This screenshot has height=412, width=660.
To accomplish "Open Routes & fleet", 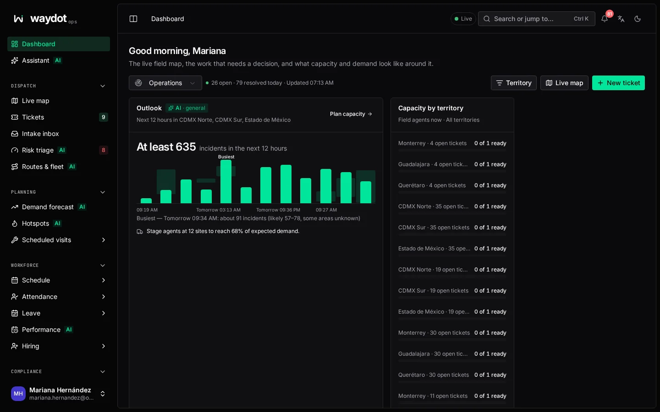I will click(x=59, y=167).
